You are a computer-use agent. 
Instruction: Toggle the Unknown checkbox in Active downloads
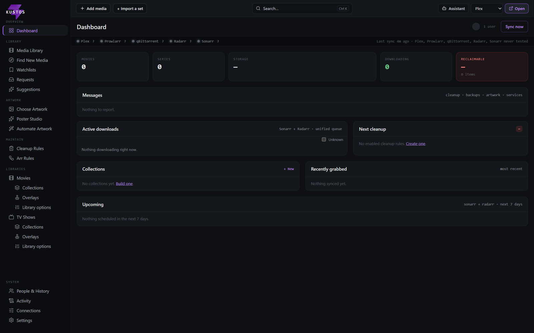click(x=324, y=140)
